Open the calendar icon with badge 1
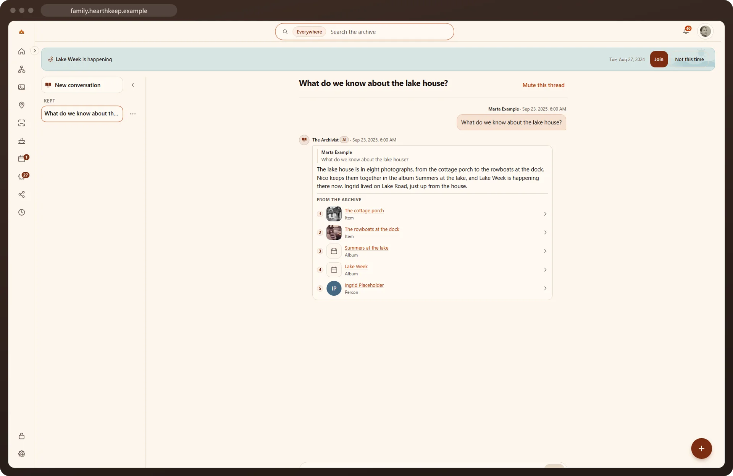Screen dimensions: 733x476 click(x=22, y=159)
